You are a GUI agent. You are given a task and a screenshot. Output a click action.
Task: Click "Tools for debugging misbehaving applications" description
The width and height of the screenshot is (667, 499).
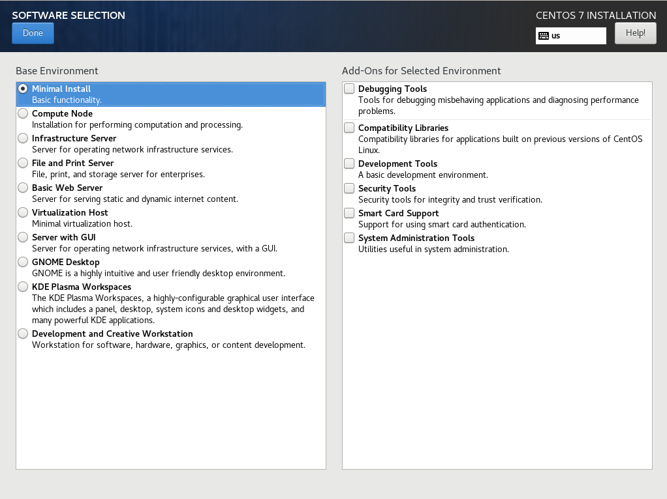click(x=498, y=106)
